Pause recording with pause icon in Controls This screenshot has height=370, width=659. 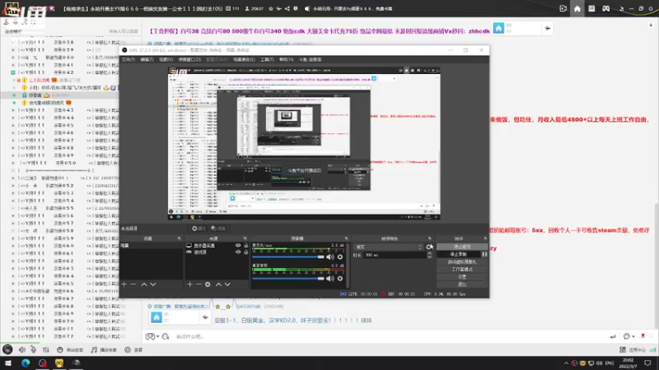point(484,254)
